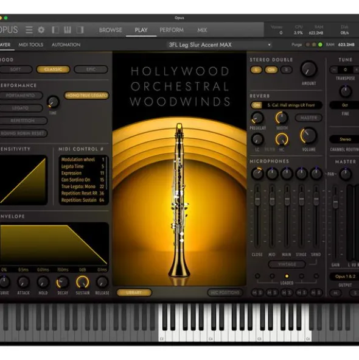
Task: Adjust the envelope Sustain knob
Action: click(x=83, y=282)
